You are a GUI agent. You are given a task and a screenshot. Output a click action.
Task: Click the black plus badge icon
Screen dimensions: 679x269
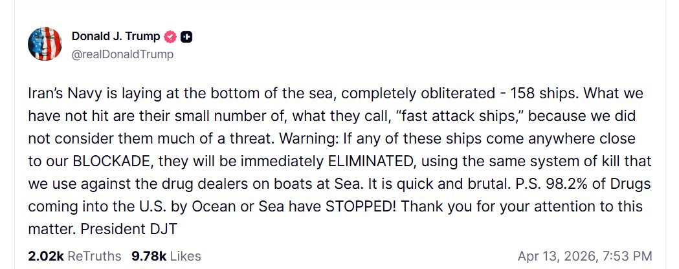186,37
